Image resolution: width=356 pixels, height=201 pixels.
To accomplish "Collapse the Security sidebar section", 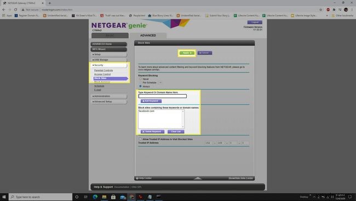I will point(109,65).
